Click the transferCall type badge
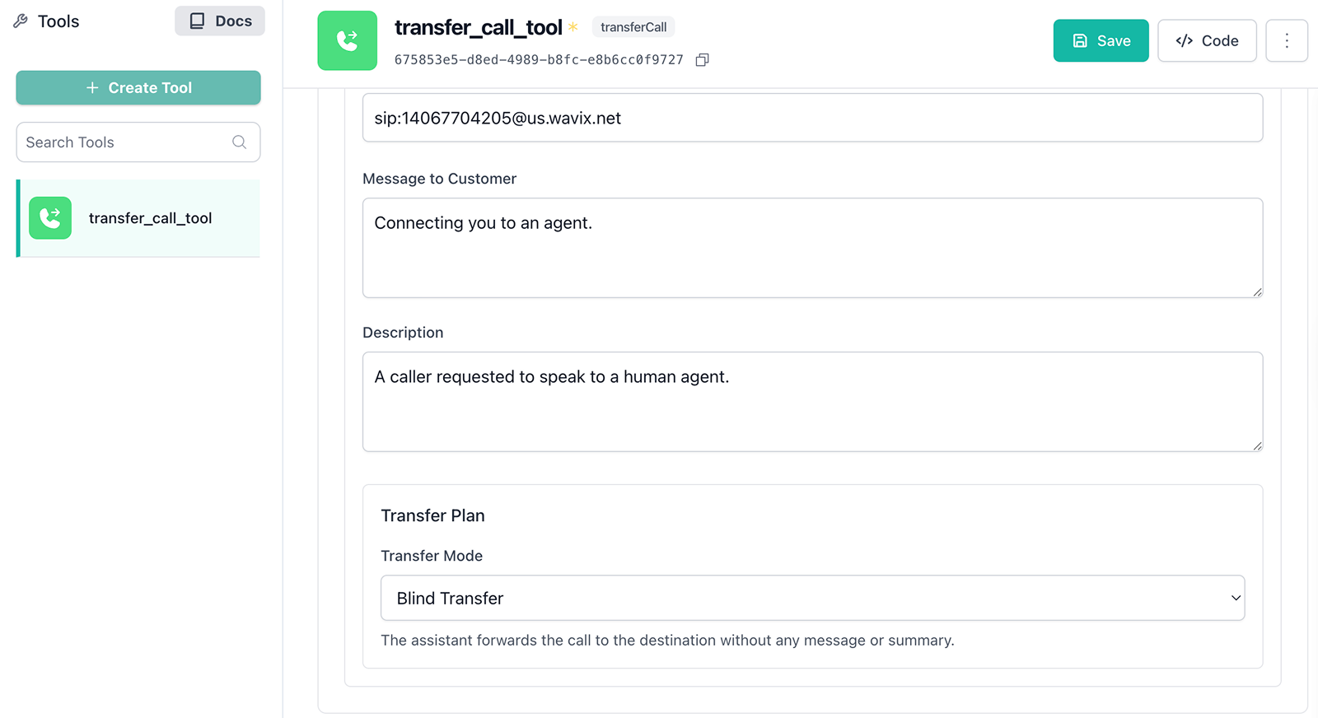1318x718 pixels. click(633, 27)
